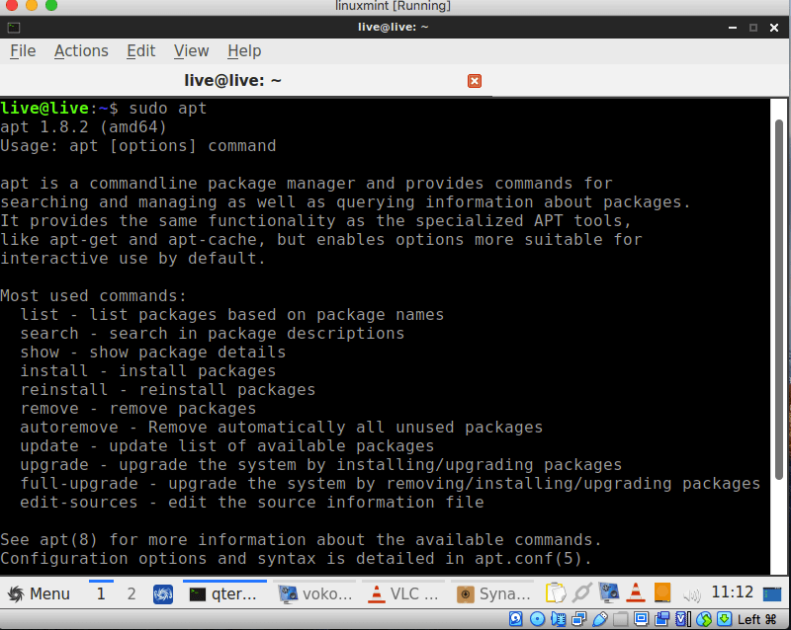The width and height of the screenshot is (791, 630).
Task: Click the blue swirl launcher beside workspace 2
Action: point(163,594)
